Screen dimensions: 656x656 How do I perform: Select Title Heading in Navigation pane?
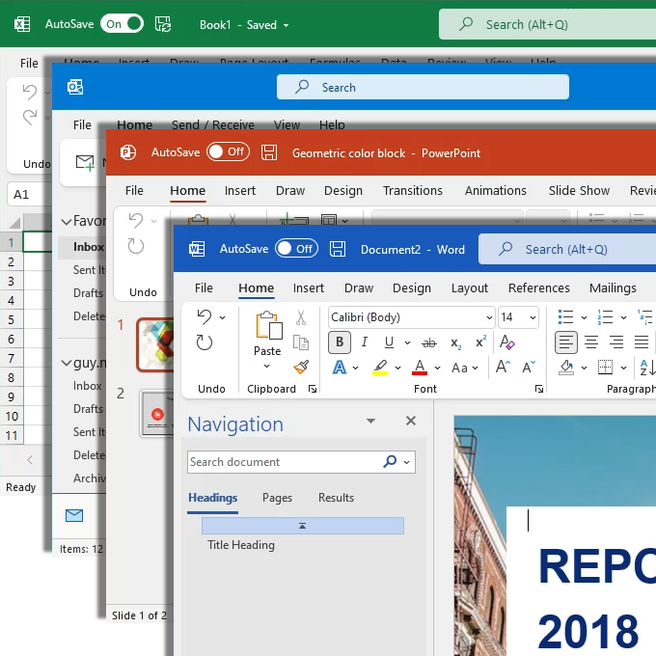point(241,545)
